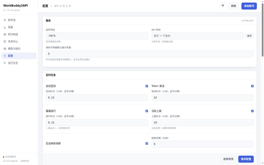View 运行日志 page
This screenshot has height=165, width=264.
[x=19, y=63]
